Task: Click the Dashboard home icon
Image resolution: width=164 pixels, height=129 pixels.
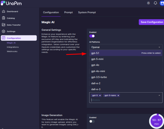Action: pos(4,11)
